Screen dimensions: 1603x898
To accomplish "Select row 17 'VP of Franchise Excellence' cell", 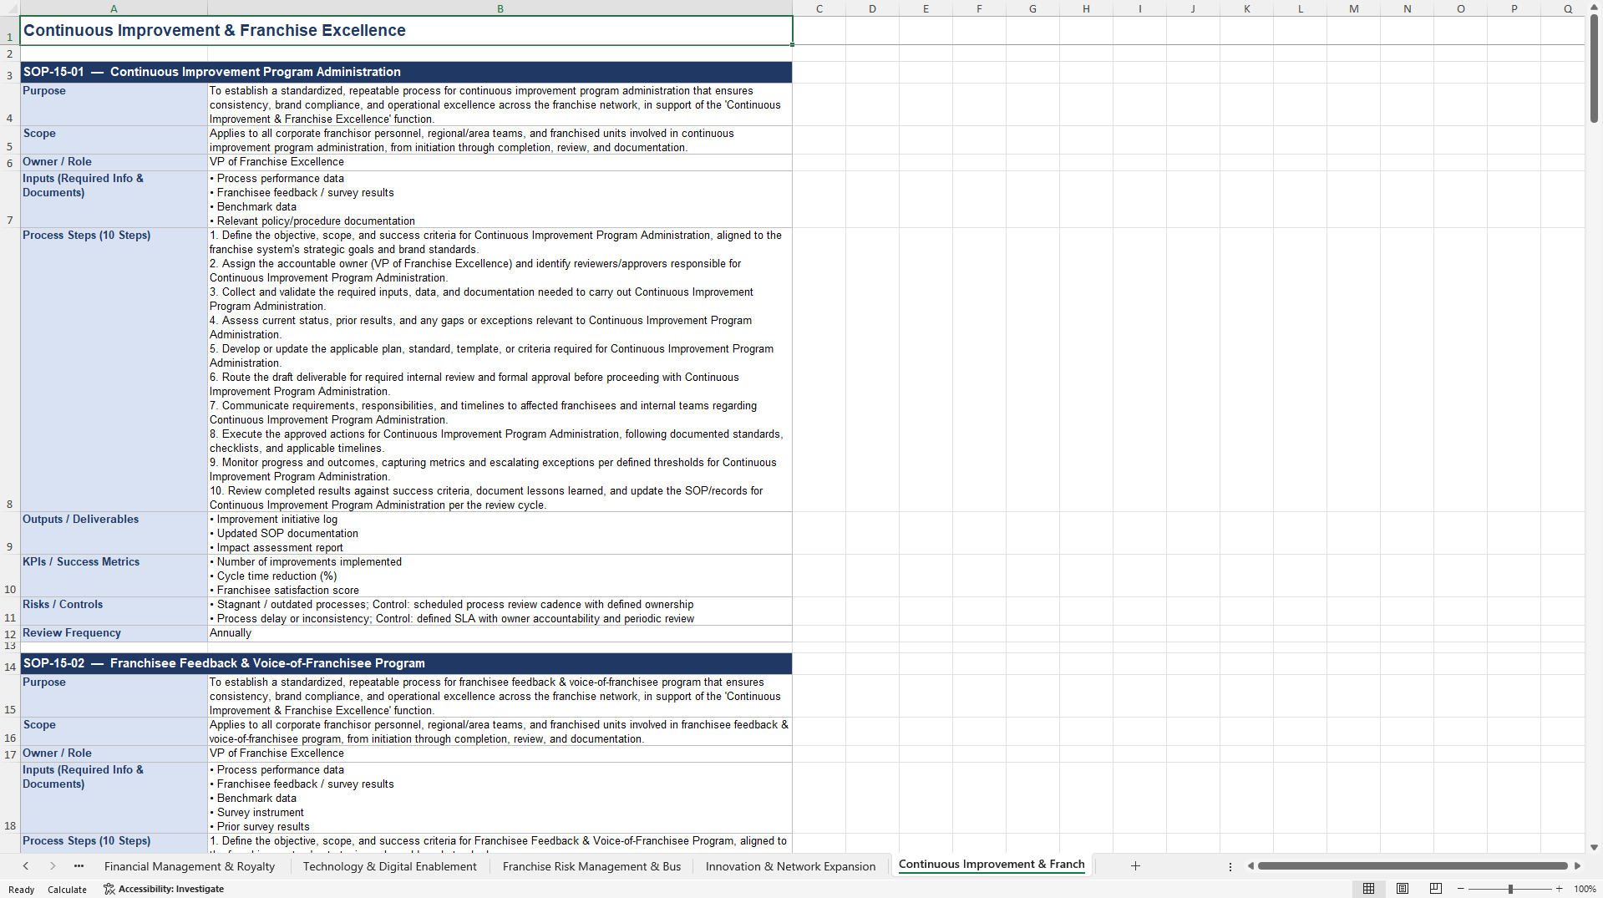I will 500,753.
